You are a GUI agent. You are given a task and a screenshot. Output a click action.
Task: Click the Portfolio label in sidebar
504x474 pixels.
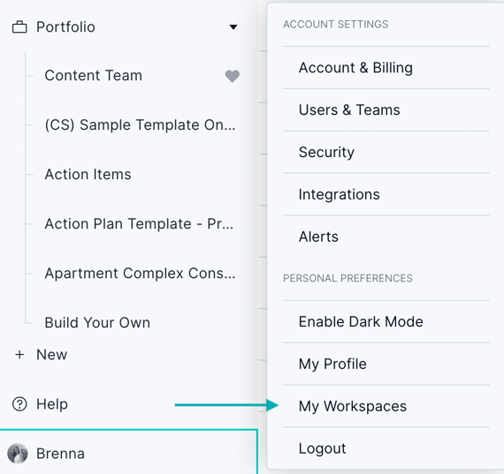pos(65,27)
